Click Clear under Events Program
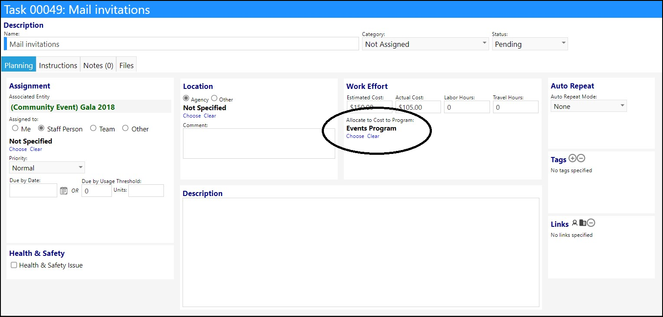 373,136
